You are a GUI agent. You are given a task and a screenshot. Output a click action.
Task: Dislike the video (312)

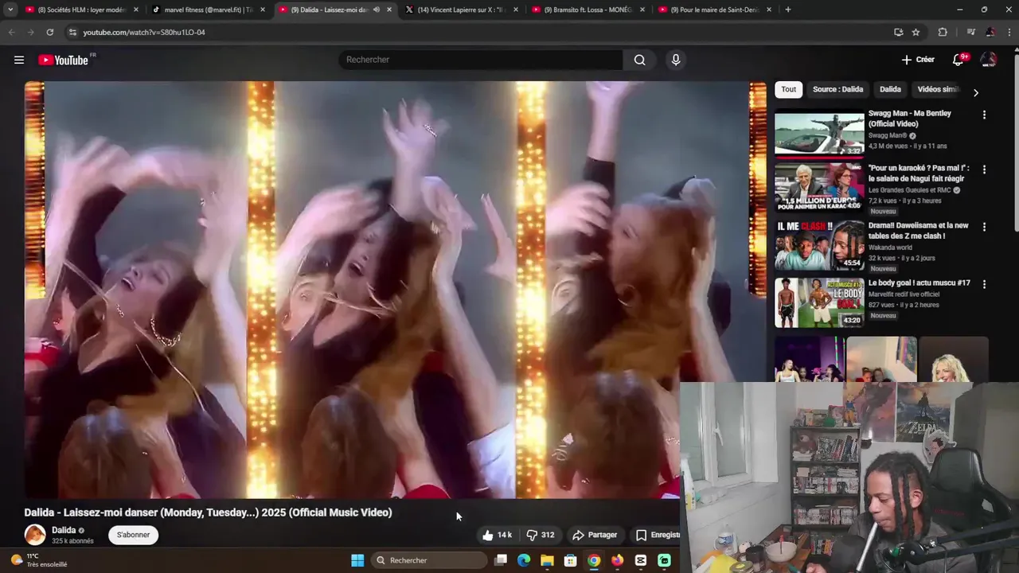click(x=541, y=535)
